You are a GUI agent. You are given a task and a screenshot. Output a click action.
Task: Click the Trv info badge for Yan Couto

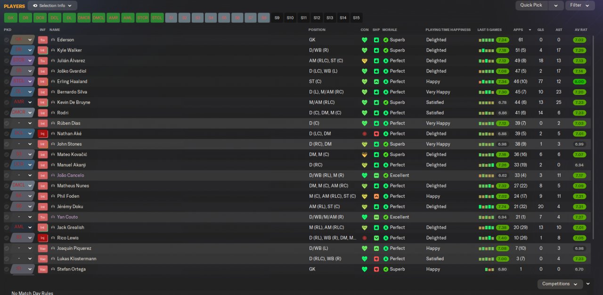(x=43, y=217)
